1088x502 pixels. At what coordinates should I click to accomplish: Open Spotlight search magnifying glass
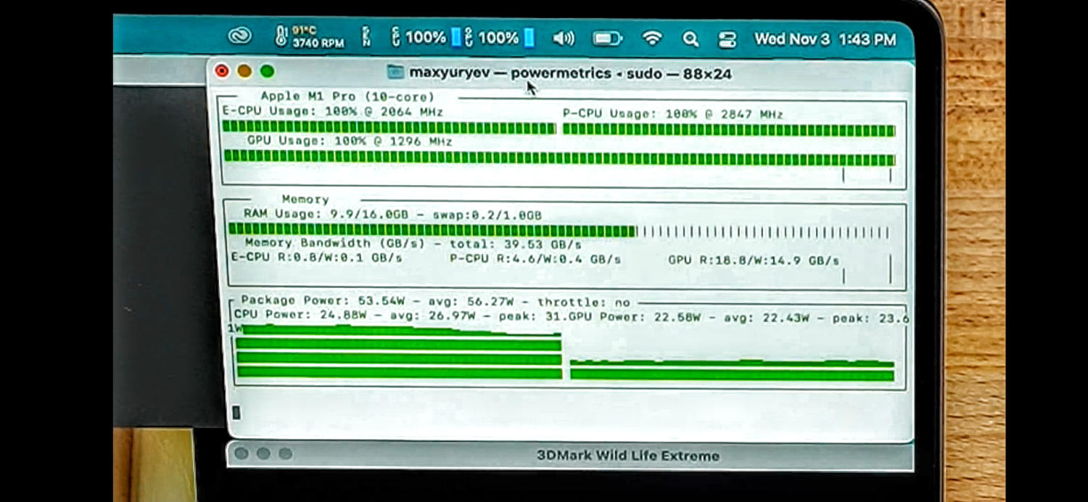click(690, 38)
